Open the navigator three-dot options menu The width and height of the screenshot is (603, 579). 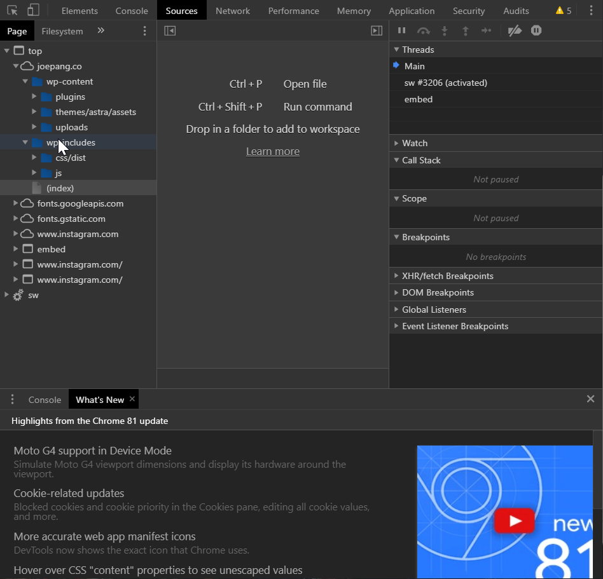point(144,31)
